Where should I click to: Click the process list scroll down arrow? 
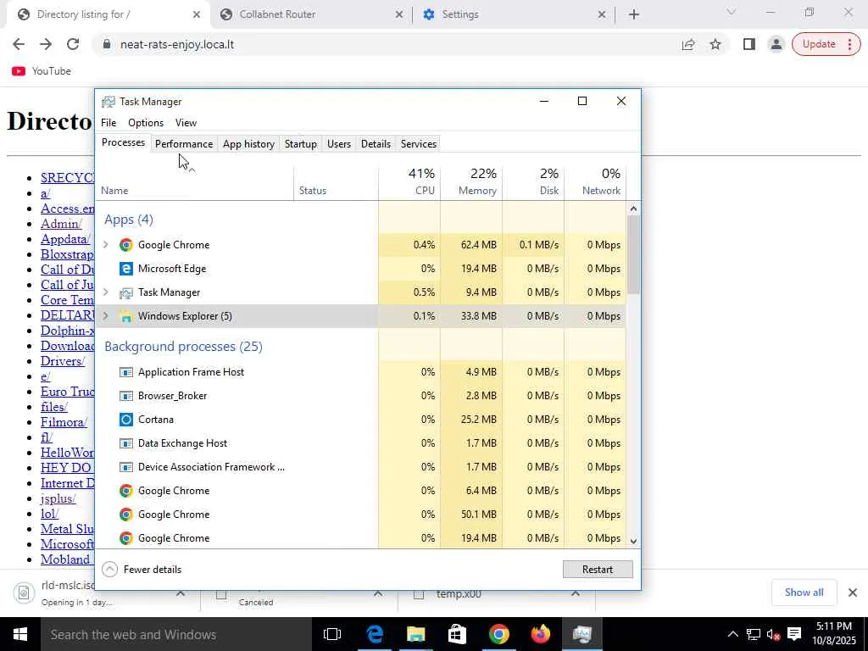tap(633, 542)
